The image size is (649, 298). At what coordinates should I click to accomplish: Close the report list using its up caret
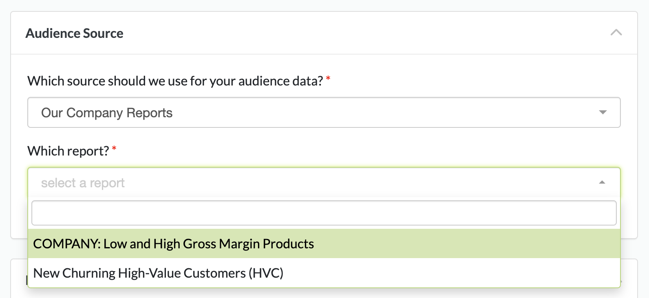click(602, 182)
